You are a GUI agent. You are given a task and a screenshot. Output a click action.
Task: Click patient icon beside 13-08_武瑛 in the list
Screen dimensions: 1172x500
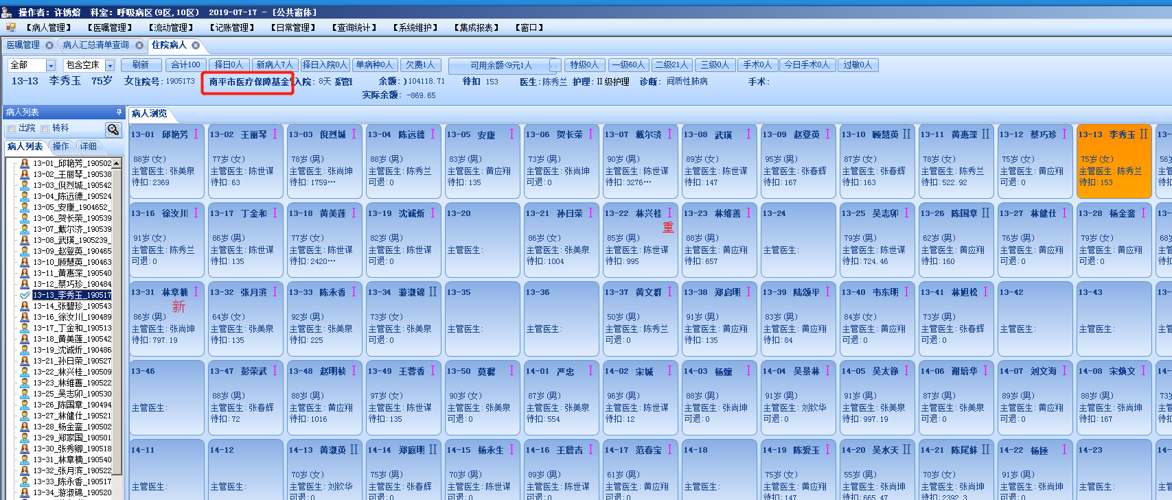[25, 240]
